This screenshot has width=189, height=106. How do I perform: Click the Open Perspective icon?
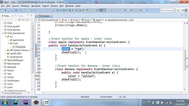(178, 11)
